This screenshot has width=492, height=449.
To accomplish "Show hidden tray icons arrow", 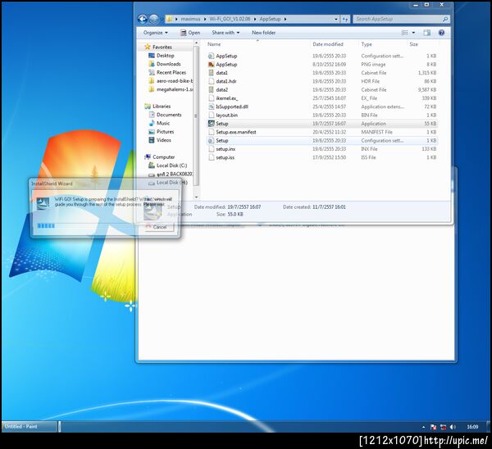I will tap(424, 427).
